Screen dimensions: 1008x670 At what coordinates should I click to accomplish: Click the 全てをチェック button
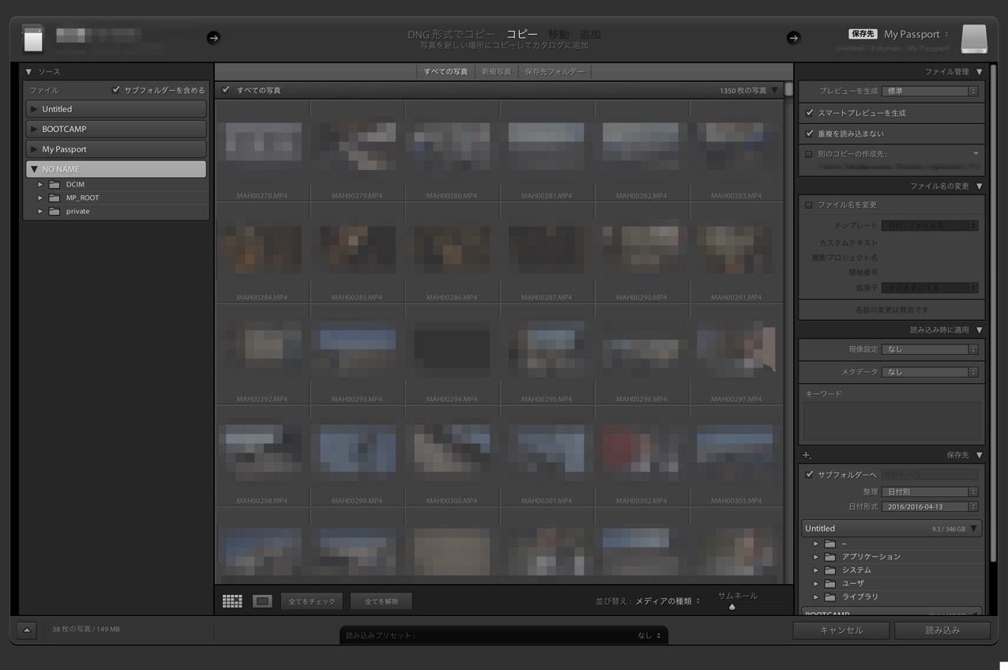coord(311,601)
